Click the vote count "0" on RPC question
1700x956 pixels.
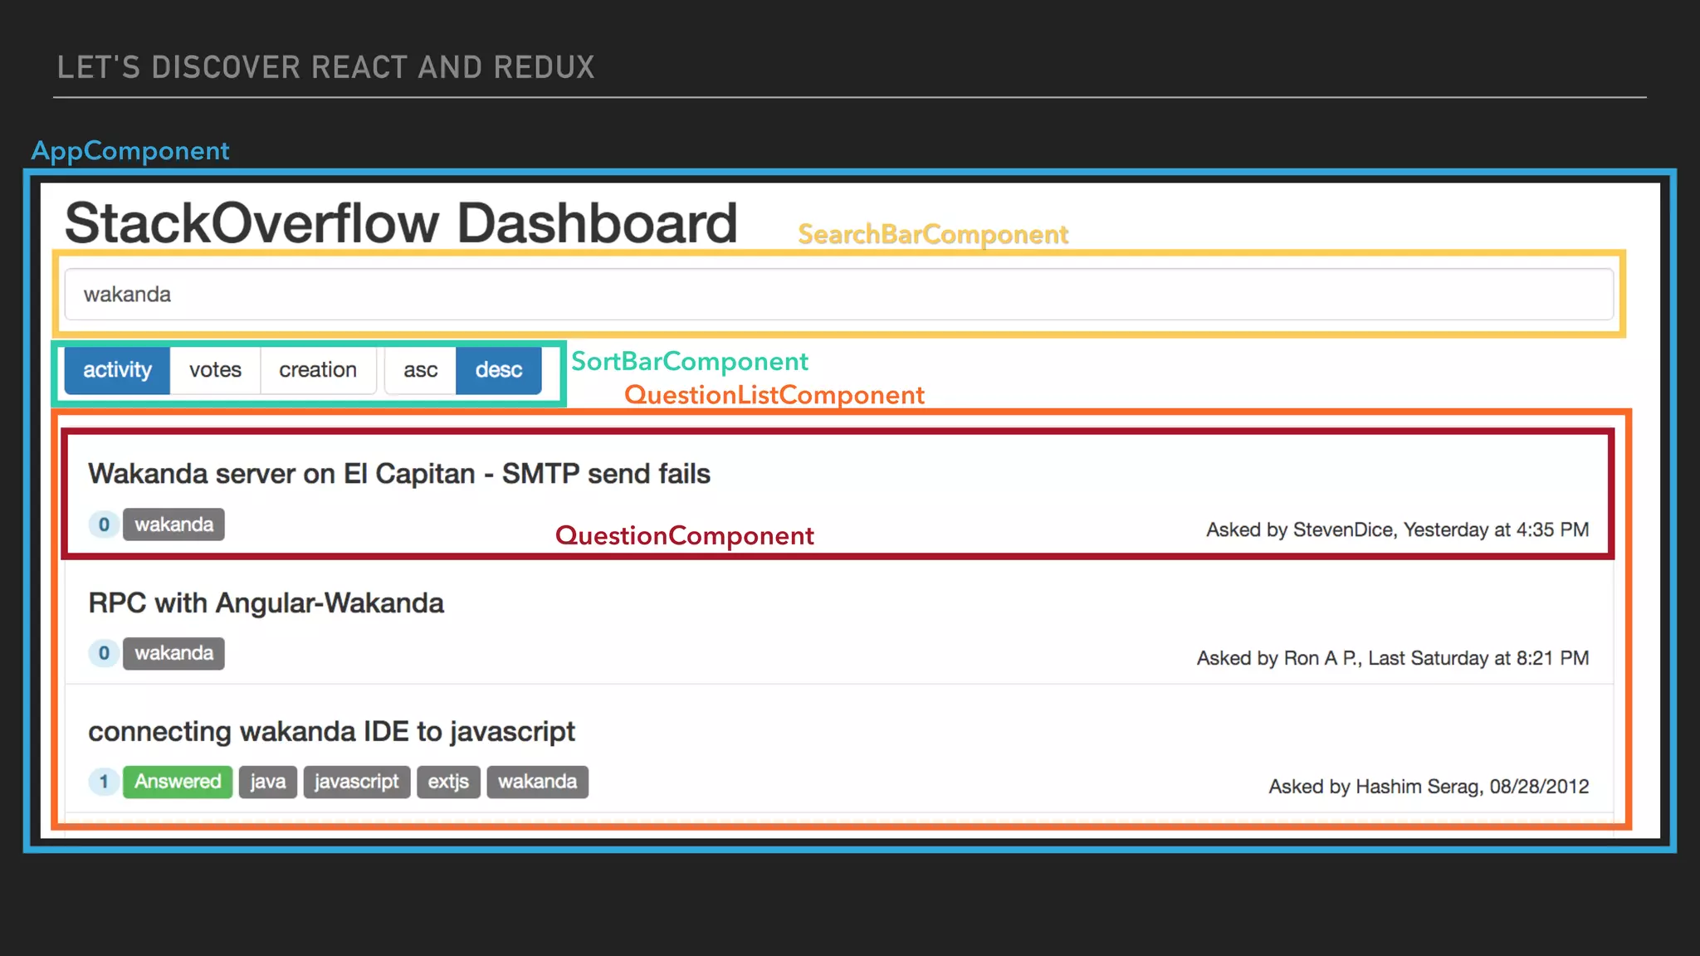pos(104,653)
